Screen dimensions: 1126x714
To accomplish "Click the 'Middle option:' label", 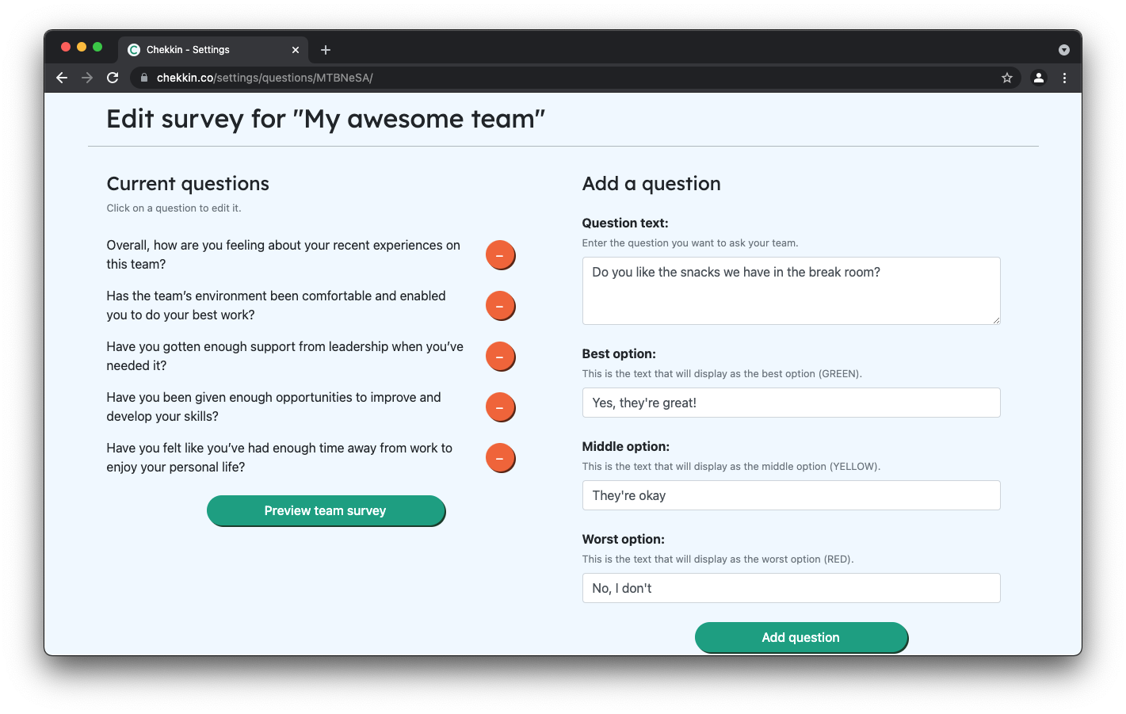I will tap(626, 447).
